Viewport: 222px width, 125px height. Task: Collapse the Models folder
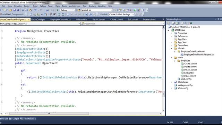(x=172, y=49)
